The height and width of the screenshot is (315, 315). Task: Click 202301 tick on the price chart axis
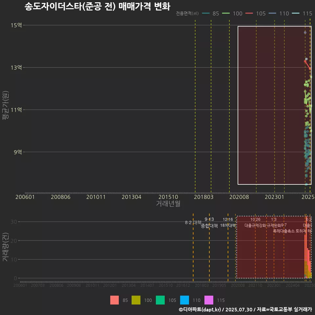coord(274,197)
